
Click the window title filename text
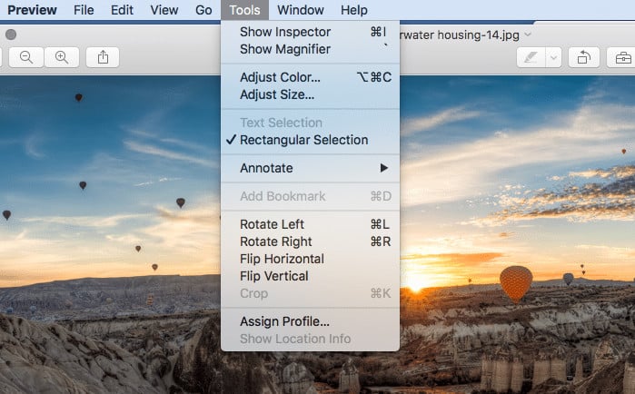point(460,34)
